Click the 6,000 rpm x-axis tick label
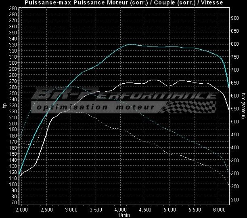 pyautogui.click(x=219, y=210)
